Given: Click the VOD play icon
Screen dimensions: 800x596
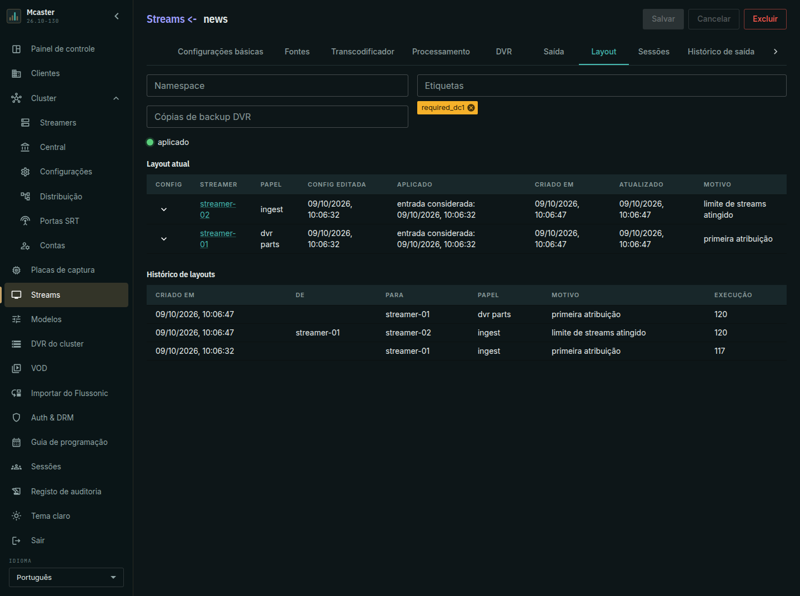Looking at the screenshot, I should (17, 368).
